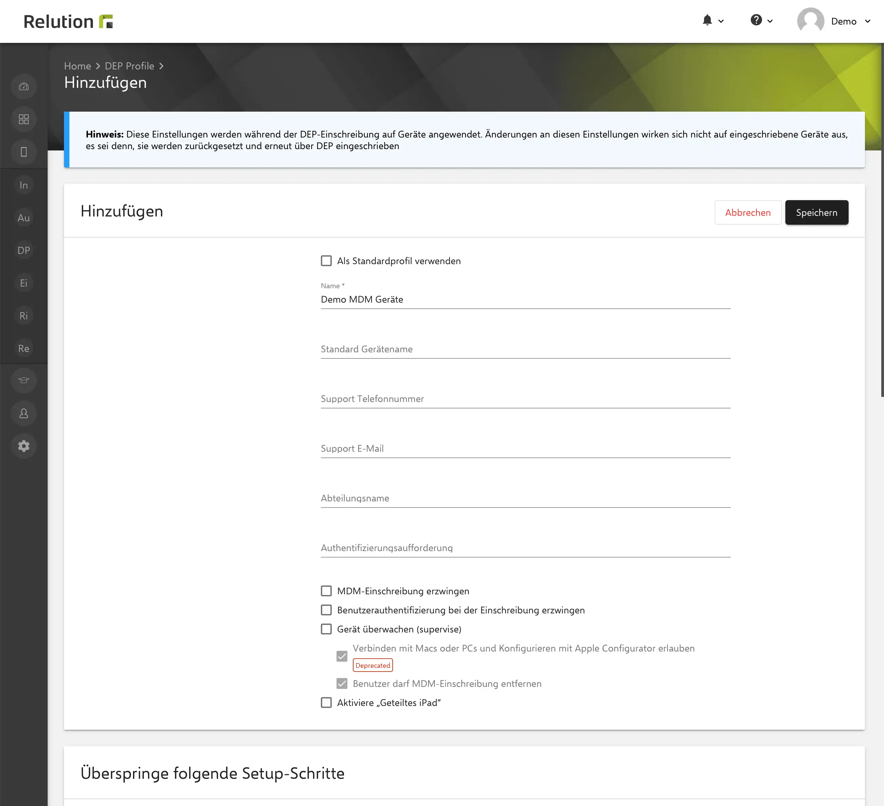
Task: Click the 'Überspringe folgende Setup-Schritte' heading
Action: (x=213, y=773)
